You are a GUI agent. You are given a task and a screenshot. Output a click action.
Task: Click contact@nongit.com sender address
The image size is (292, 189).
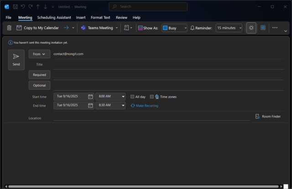[68, 54]
